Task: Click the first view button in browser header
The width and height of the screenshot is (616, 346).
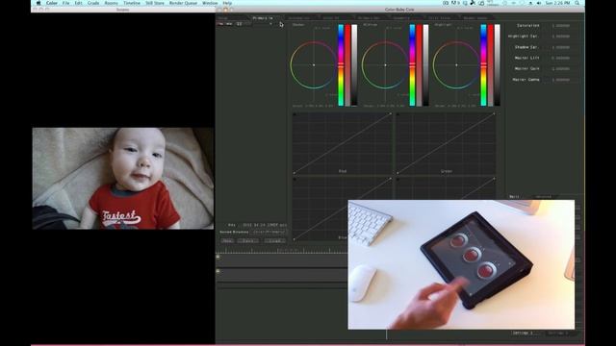Action: point(220,24)
